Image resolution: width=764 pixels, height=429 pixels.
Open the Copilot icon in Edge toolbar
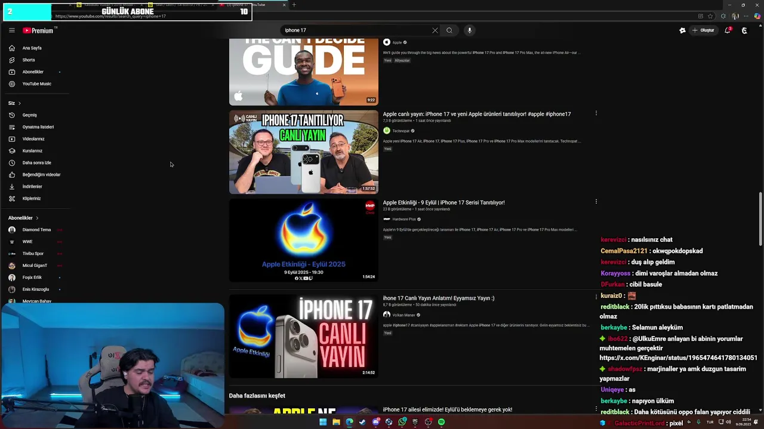click(757, 16)
